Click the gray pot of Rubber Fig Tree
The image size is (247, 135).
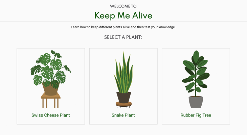tap(196, 102)
